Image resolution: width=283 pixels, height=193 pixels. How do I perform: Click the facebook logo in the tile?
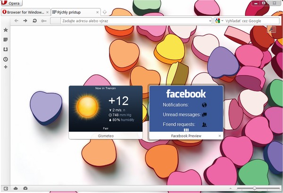(186, 94)
